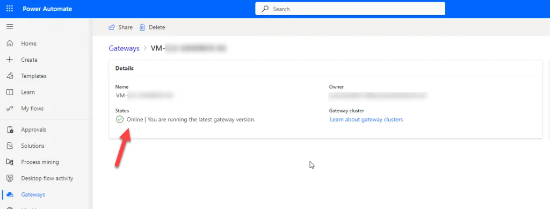Click the Gateways cloud icon
The width and height of the screenshot is (550, 209).
point(10,194)
